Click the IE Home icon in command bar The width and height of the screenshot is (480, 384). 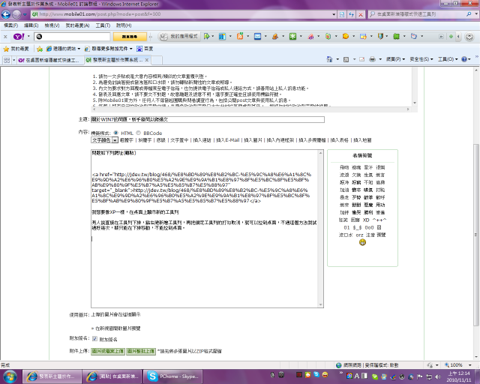click(x=329, y=59)
